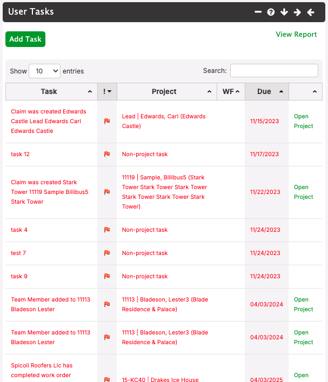Viewport: 328px width, 382px height.
Task: Click the red flag for task 12
Action: 107,154
